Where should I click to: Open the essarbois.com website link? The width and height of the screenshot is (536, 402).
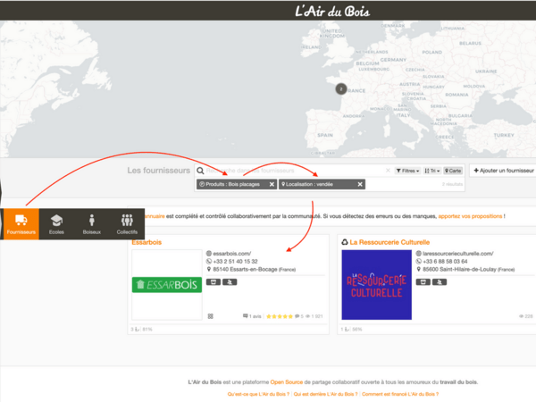point(232,254)
